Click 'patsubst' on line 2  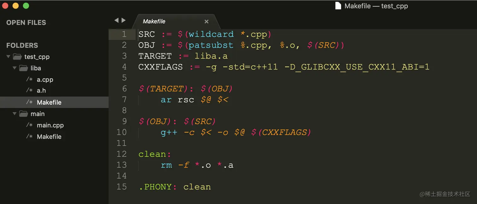pos(211,45)
